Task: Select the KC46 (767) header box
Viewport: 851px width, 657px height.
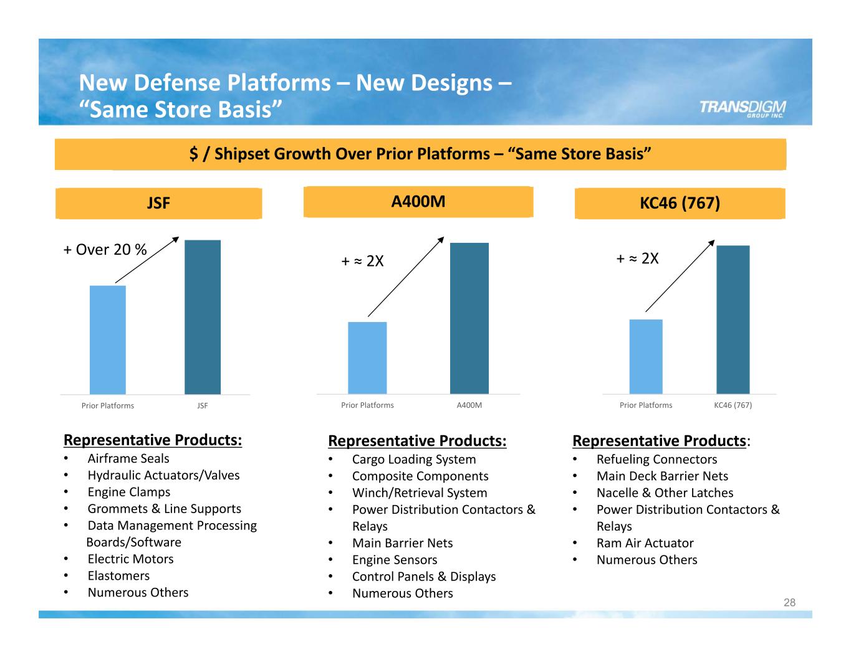Action: (680, 203)
